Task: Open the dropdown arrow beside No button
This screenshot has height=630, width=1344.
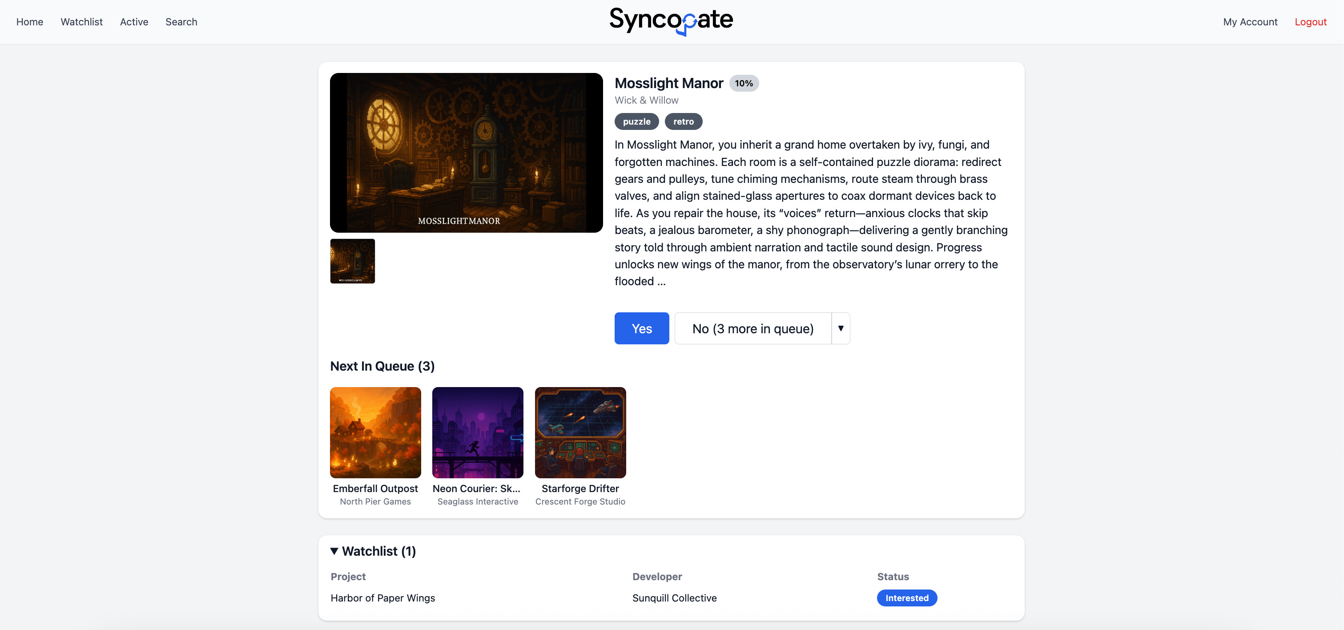Action: [x=840, y=328]
